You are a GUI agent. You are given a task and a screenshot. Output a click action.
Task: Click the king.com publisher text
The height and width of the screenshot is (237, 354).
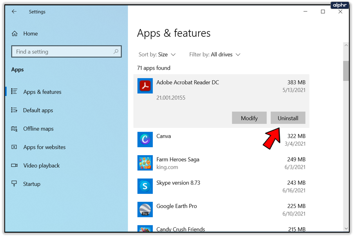[x=167, y=167]
